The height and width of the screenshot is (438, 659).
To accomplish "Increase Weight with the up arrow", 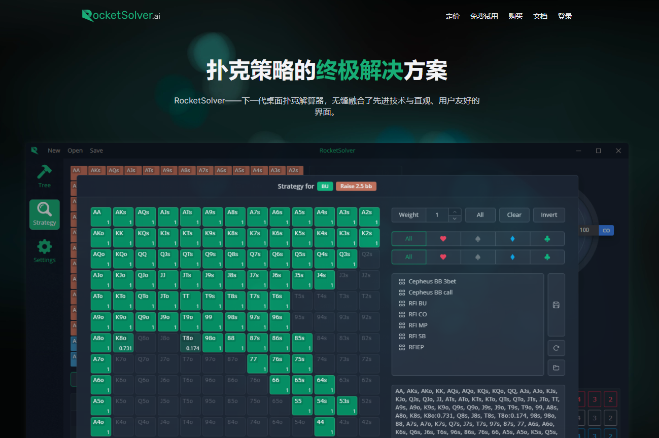I will pos(455,211).
